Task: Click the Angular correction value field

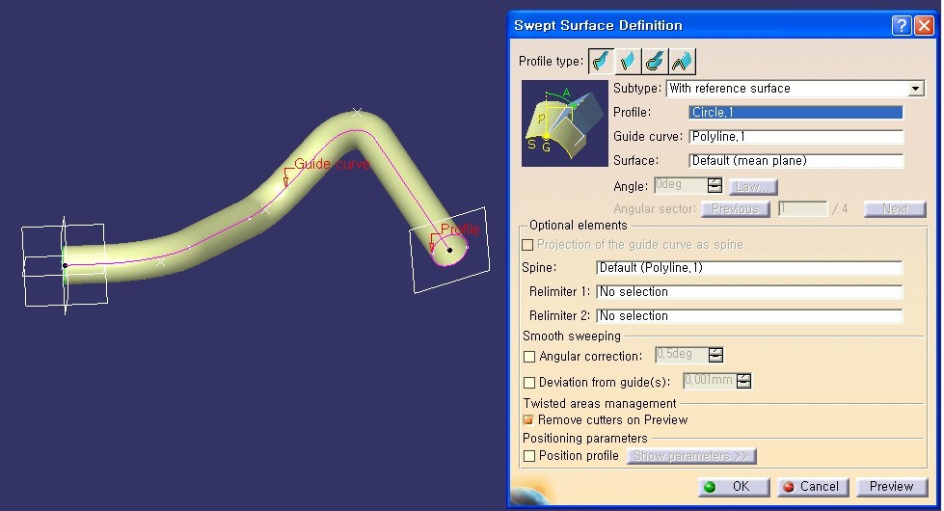Action: coord(682,355)
